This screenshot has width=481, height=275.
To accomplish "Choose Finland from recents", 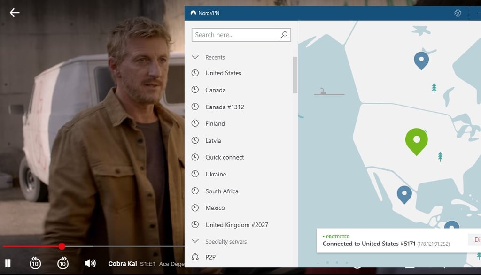I will [215, 123].
